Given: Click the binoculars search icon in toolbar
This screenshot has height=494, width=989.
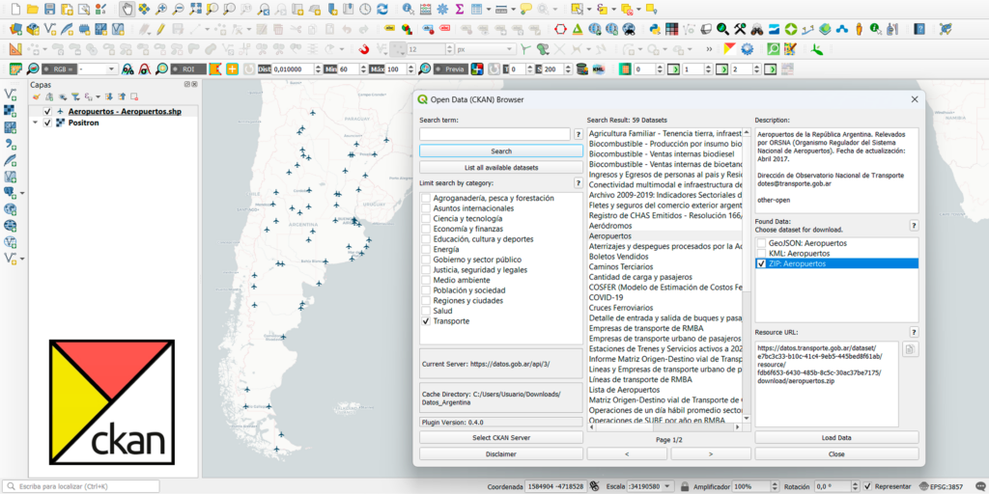Looking at the screenshot, I should click(x=757, y=29).
